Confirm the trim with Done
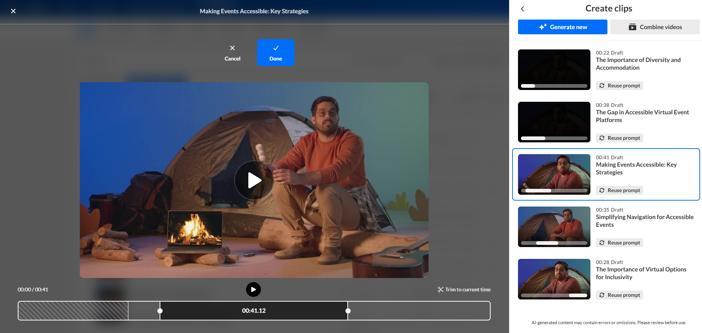Screen dimensions: 702x333 (x=276, y=53)
